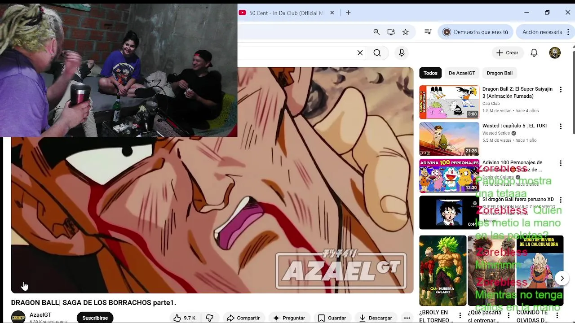Screen dimensions: 575x323
Task: Open thumbnail of Dragon Ball Z El Super Saiyajin 3
Action: point(449,102)
